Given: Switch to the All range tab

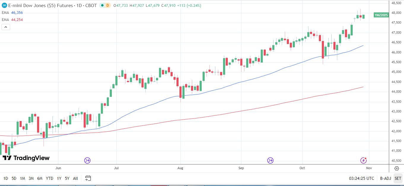Looking at the screenshot, I should click(x=75, y=178).
